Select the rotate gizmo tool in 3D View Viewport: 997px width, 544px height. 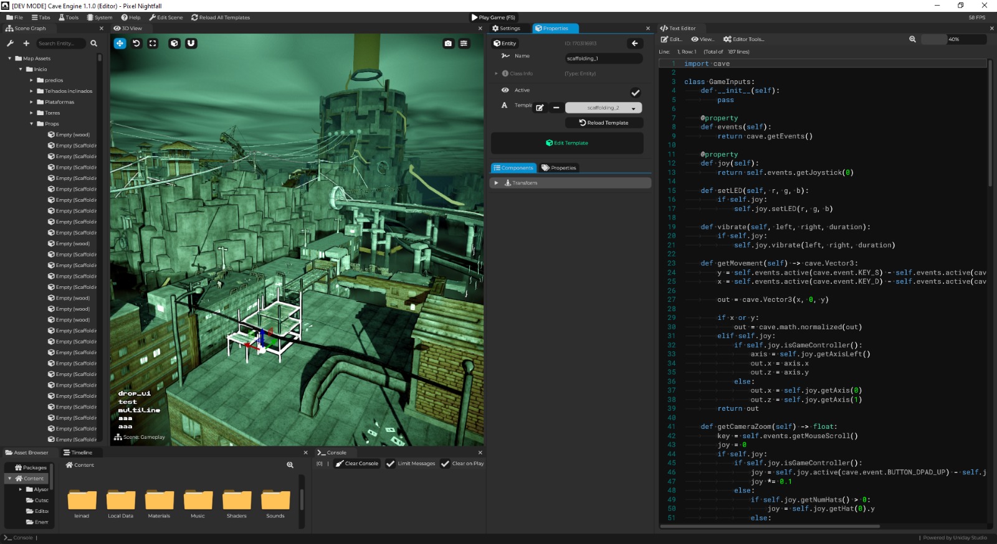click(136, 43)
